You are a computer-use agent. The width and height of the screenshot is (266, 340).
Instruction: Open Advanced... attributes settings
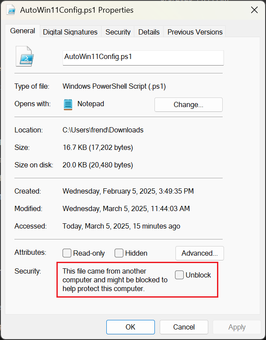click(x=199, y=253)
